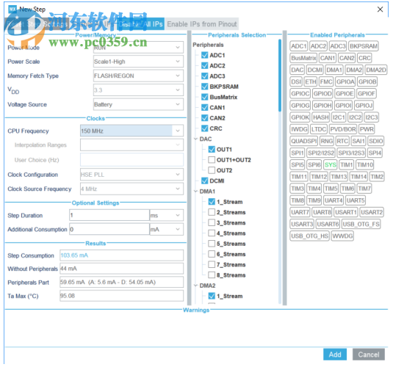Click the SYS enabled peripheral tag
Screen dimensions: 393x367
(x=330, y=165)
